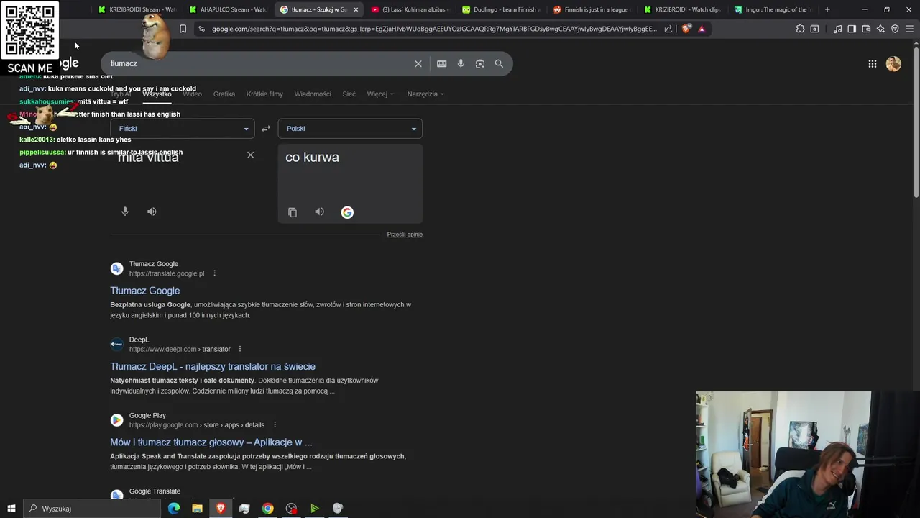
Task: Clear the source text in the translator
Action: coord(250,155)
